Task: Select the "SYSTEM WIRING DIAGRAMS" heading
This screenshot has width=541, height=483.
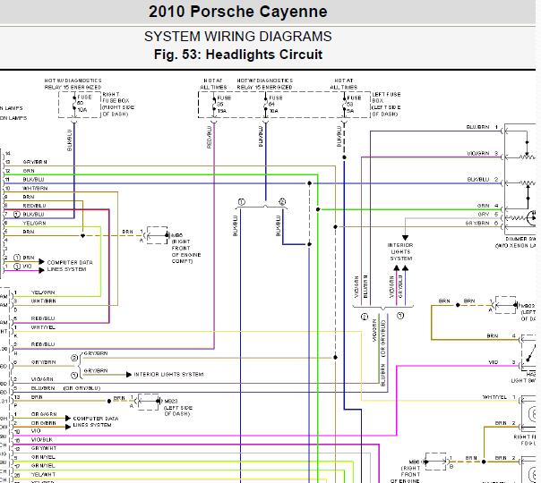Action: (x=237, y=37)
